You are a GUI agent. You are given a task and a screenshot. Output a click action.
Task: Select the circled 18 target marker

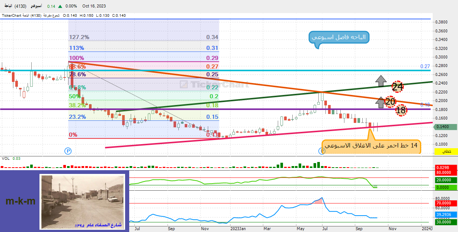(x=401, y=110)
